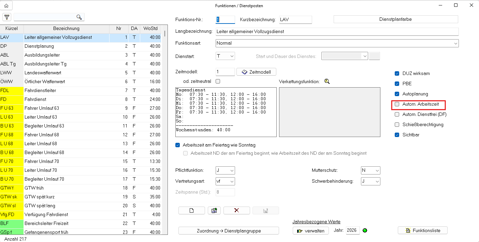479x242 pixels.
Task: Uncheck Arbeitszeit am Feiertag wie Sonntag
Action: (x=177, y=145)
